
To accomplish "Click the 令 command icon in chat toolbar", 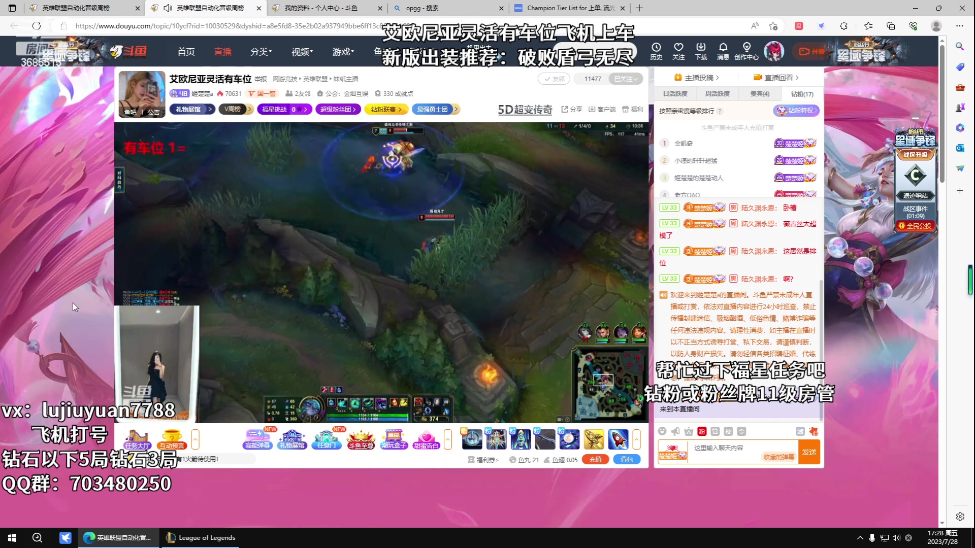I will pyautogui.click(x=741, y=431).
